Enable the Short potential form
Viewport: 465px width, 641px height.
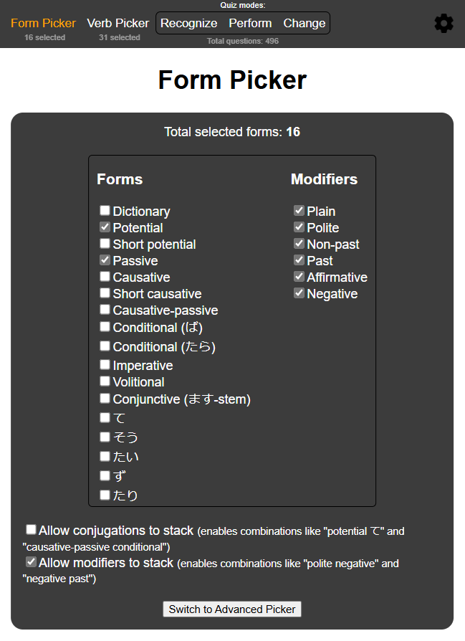coord(105,244)
